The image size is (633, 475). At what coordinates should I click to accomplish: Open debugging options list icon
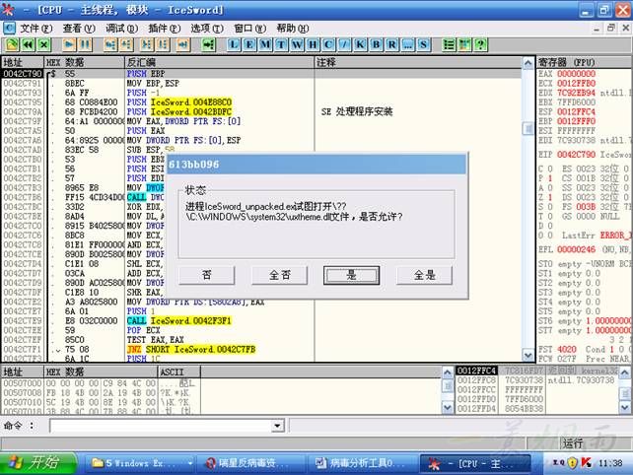[449, 44]
